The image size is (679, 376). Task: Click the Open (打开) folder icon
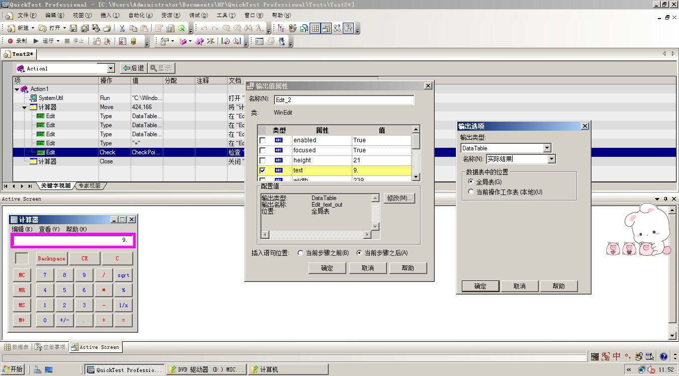click(43, 28)
